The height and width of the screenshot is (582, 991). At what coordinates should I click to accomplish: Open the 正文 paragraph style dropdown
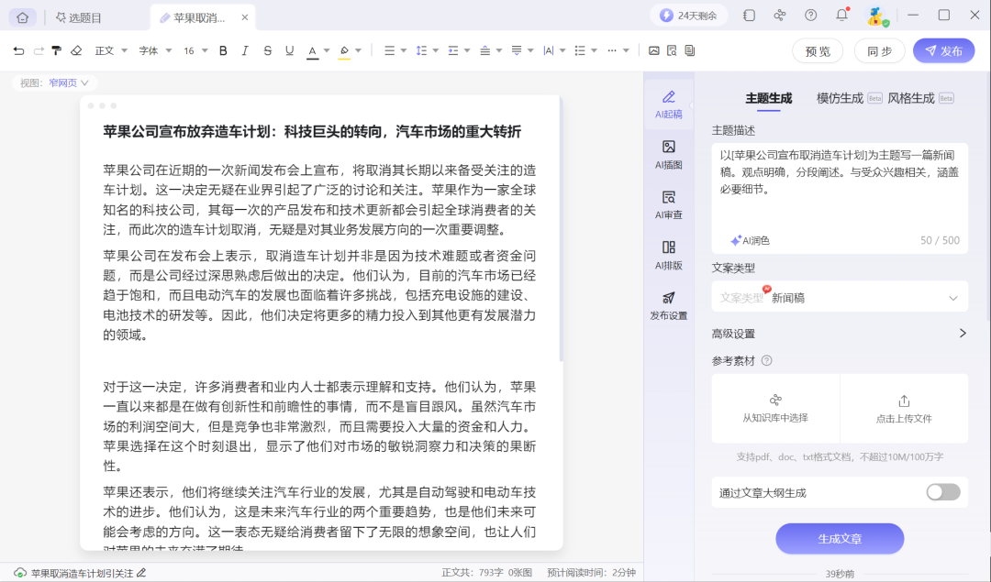pos(111,50)
